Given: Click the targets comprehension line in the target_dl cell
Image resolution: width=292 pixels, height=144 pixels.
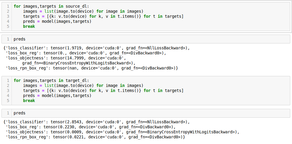Looking at the screenshot, I should tap(103, 91).
